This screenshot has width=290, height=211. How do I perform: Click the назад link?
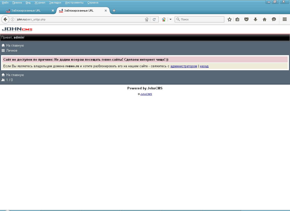(x=204, y=66)
